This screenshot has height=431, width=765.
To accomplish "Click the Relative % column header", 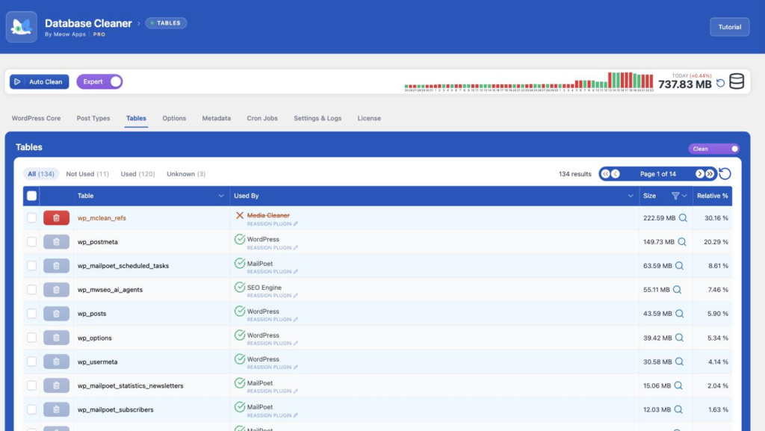I will [x=712, y=196].
